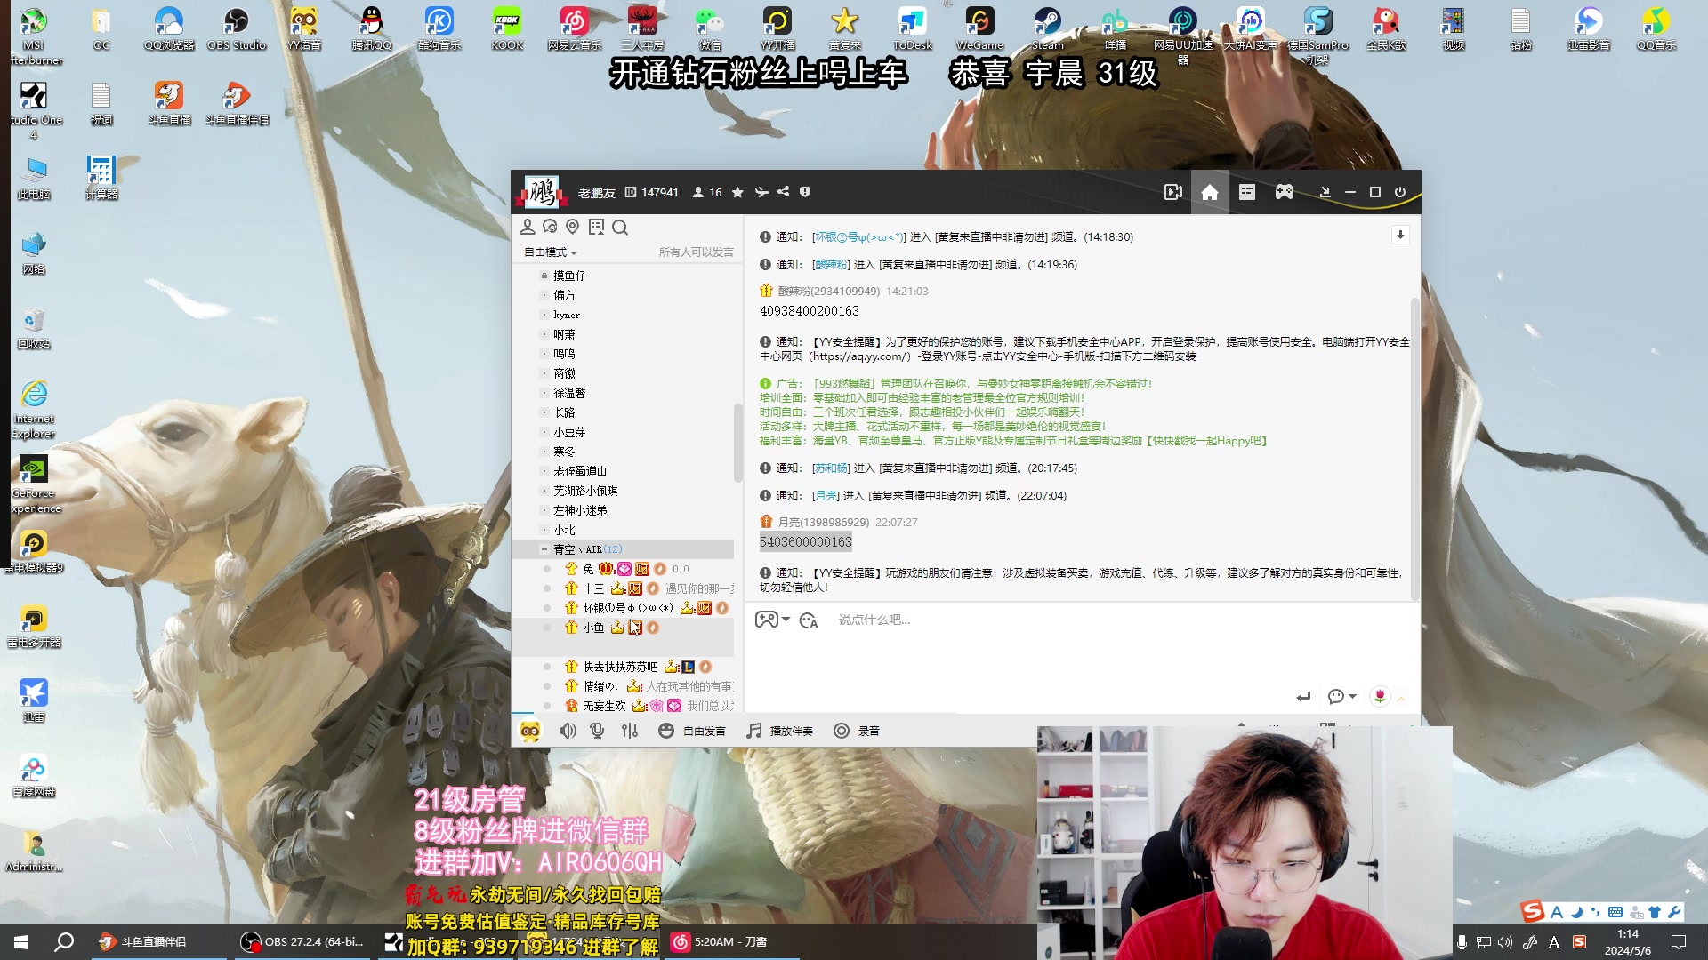This screenshot has width=1708, height=960.
Task: Jump to latest with chat down-arrow button
Action: pos(1400,235)
